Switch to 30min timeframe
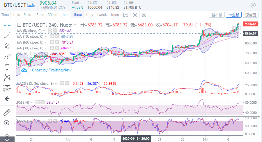Image resolution: width=262 pixels, height=142 pixels. pyautogui.click(x=52, y=15)
